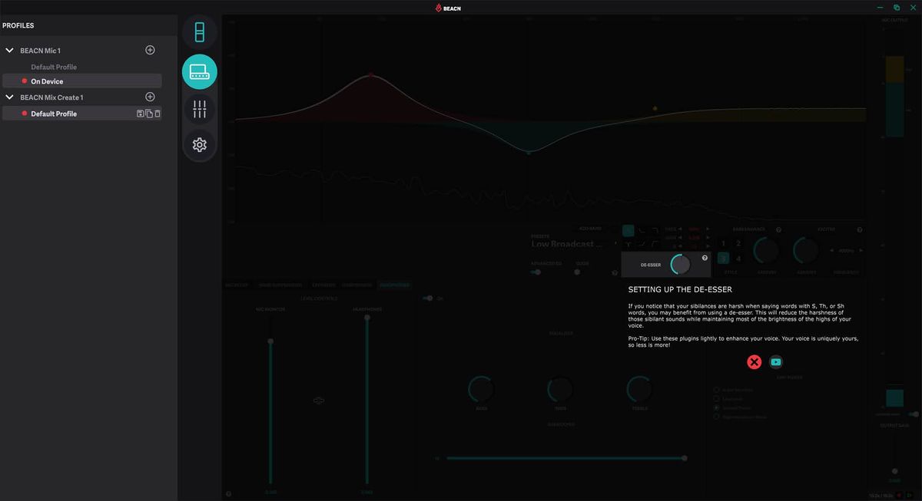This screenshot has height=501, width=922.
Task: Toggle the Level Controls ON switch
Action: [429, 298]
